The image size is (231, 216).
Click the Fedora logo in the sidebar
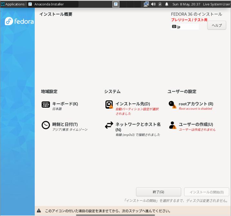19,21
